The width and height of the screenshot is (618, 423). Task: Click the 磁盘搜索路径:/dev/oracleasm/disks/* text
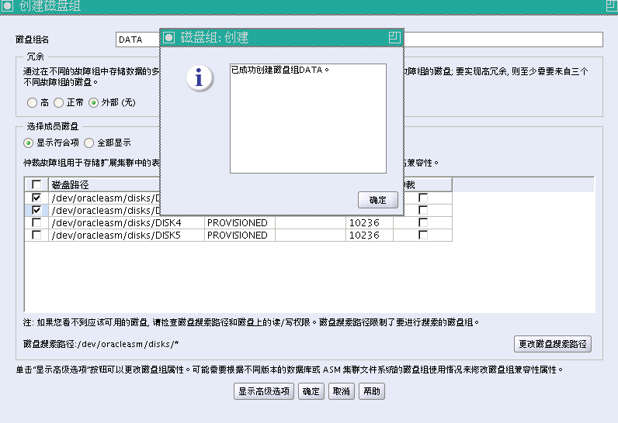[x=101, y=344]
